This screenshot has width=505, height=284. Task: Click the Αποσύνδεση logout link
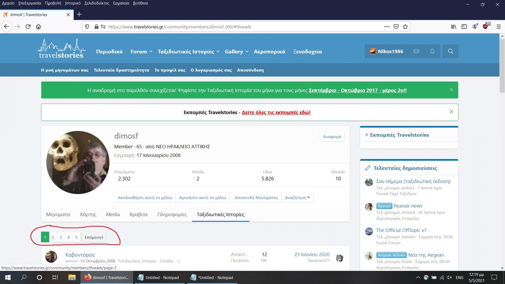click(x=250, y=70)
